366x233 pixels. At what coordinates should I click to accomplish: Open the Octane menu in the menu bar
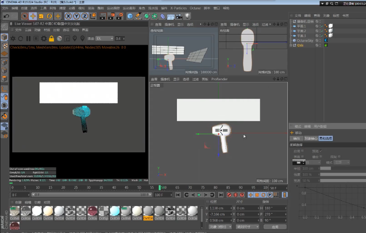point(195,8)
